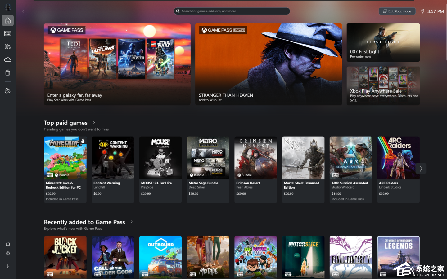The width and height of the screenshot is (447, 279).
Task: Select the Minecraft Java & Bedrock card
Action: coord(65,170)
